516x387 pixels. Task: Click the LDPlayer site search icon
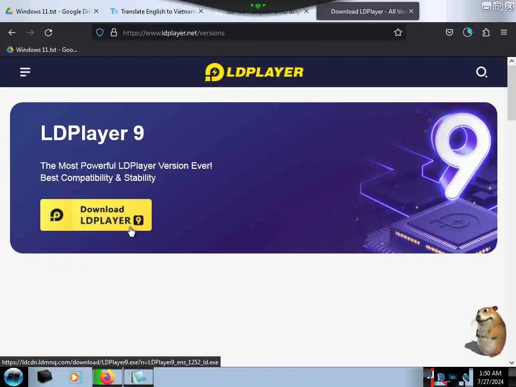481,72
